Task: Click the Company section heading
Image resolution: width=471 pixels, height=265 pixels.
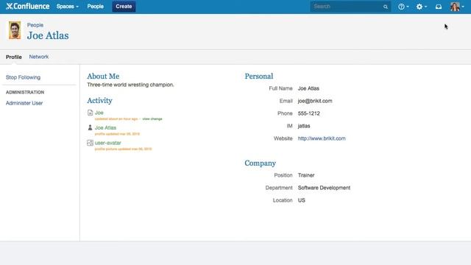Action: (x=260, y=163)
